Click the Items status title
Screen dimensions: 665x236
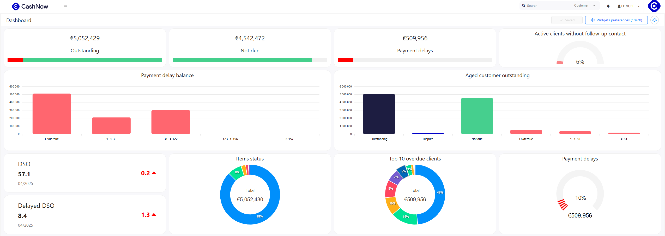tap(250, 159)
